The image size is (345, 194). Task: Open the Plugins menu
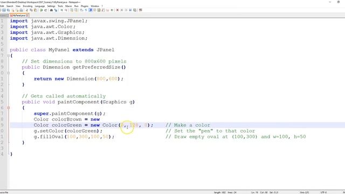tap(85, 6)
